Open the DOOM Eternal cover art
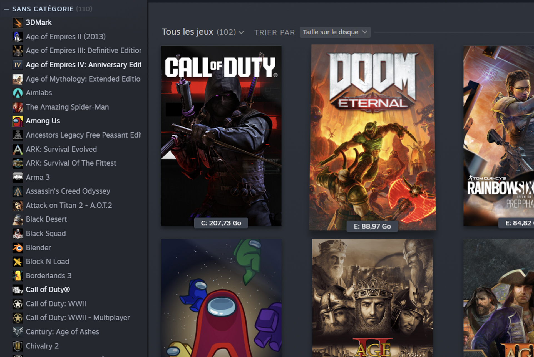The width and height of the screenshot is (534, 357). tap(372, 137)
